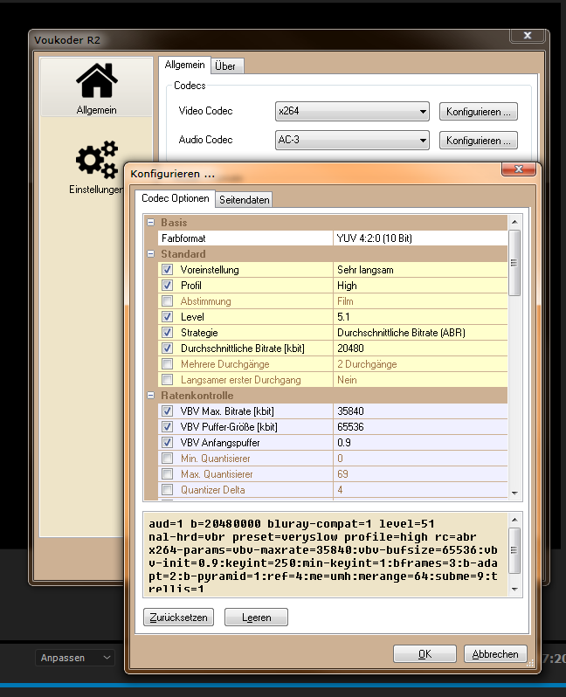Collapse the Ratenkontrolle section

point(150,396)
